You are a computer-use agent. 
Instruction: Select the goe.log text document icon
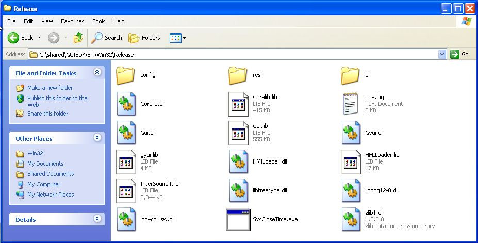(350, 104)
